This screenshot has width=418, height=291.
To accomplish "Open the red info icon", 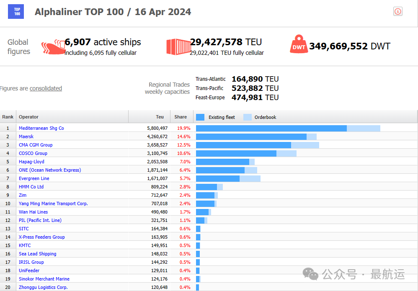I will point(398,11).
